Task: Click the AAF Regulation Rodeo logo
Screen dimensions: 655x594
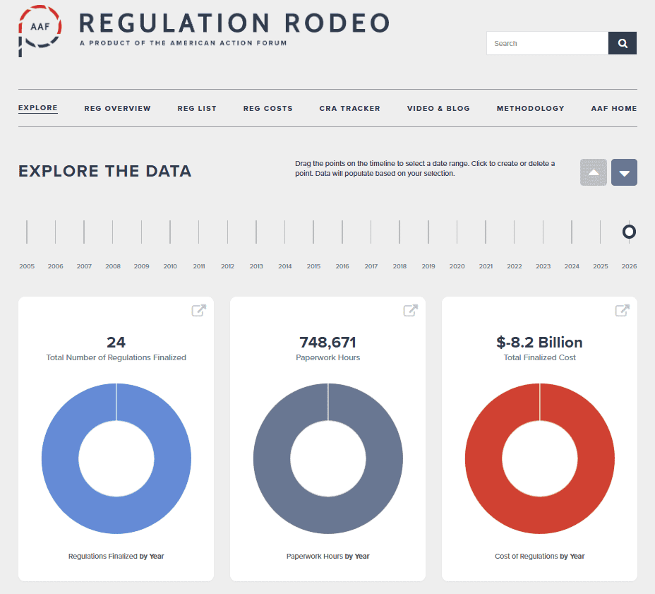Action: click(x=40, y=30)
